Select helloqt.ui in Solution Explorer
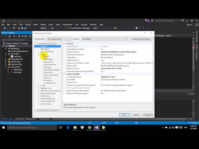The width and height of the screenshot is (199, 149). click(x=17, y=56)
